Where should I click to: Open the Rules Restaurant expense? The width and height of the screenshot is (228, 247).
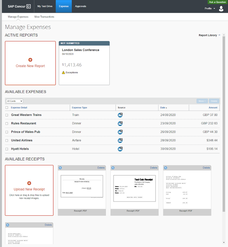point(24,124)
